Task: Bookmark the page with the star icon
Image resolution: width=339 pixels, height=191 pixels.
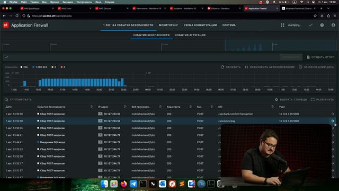Action: (315, 16)
